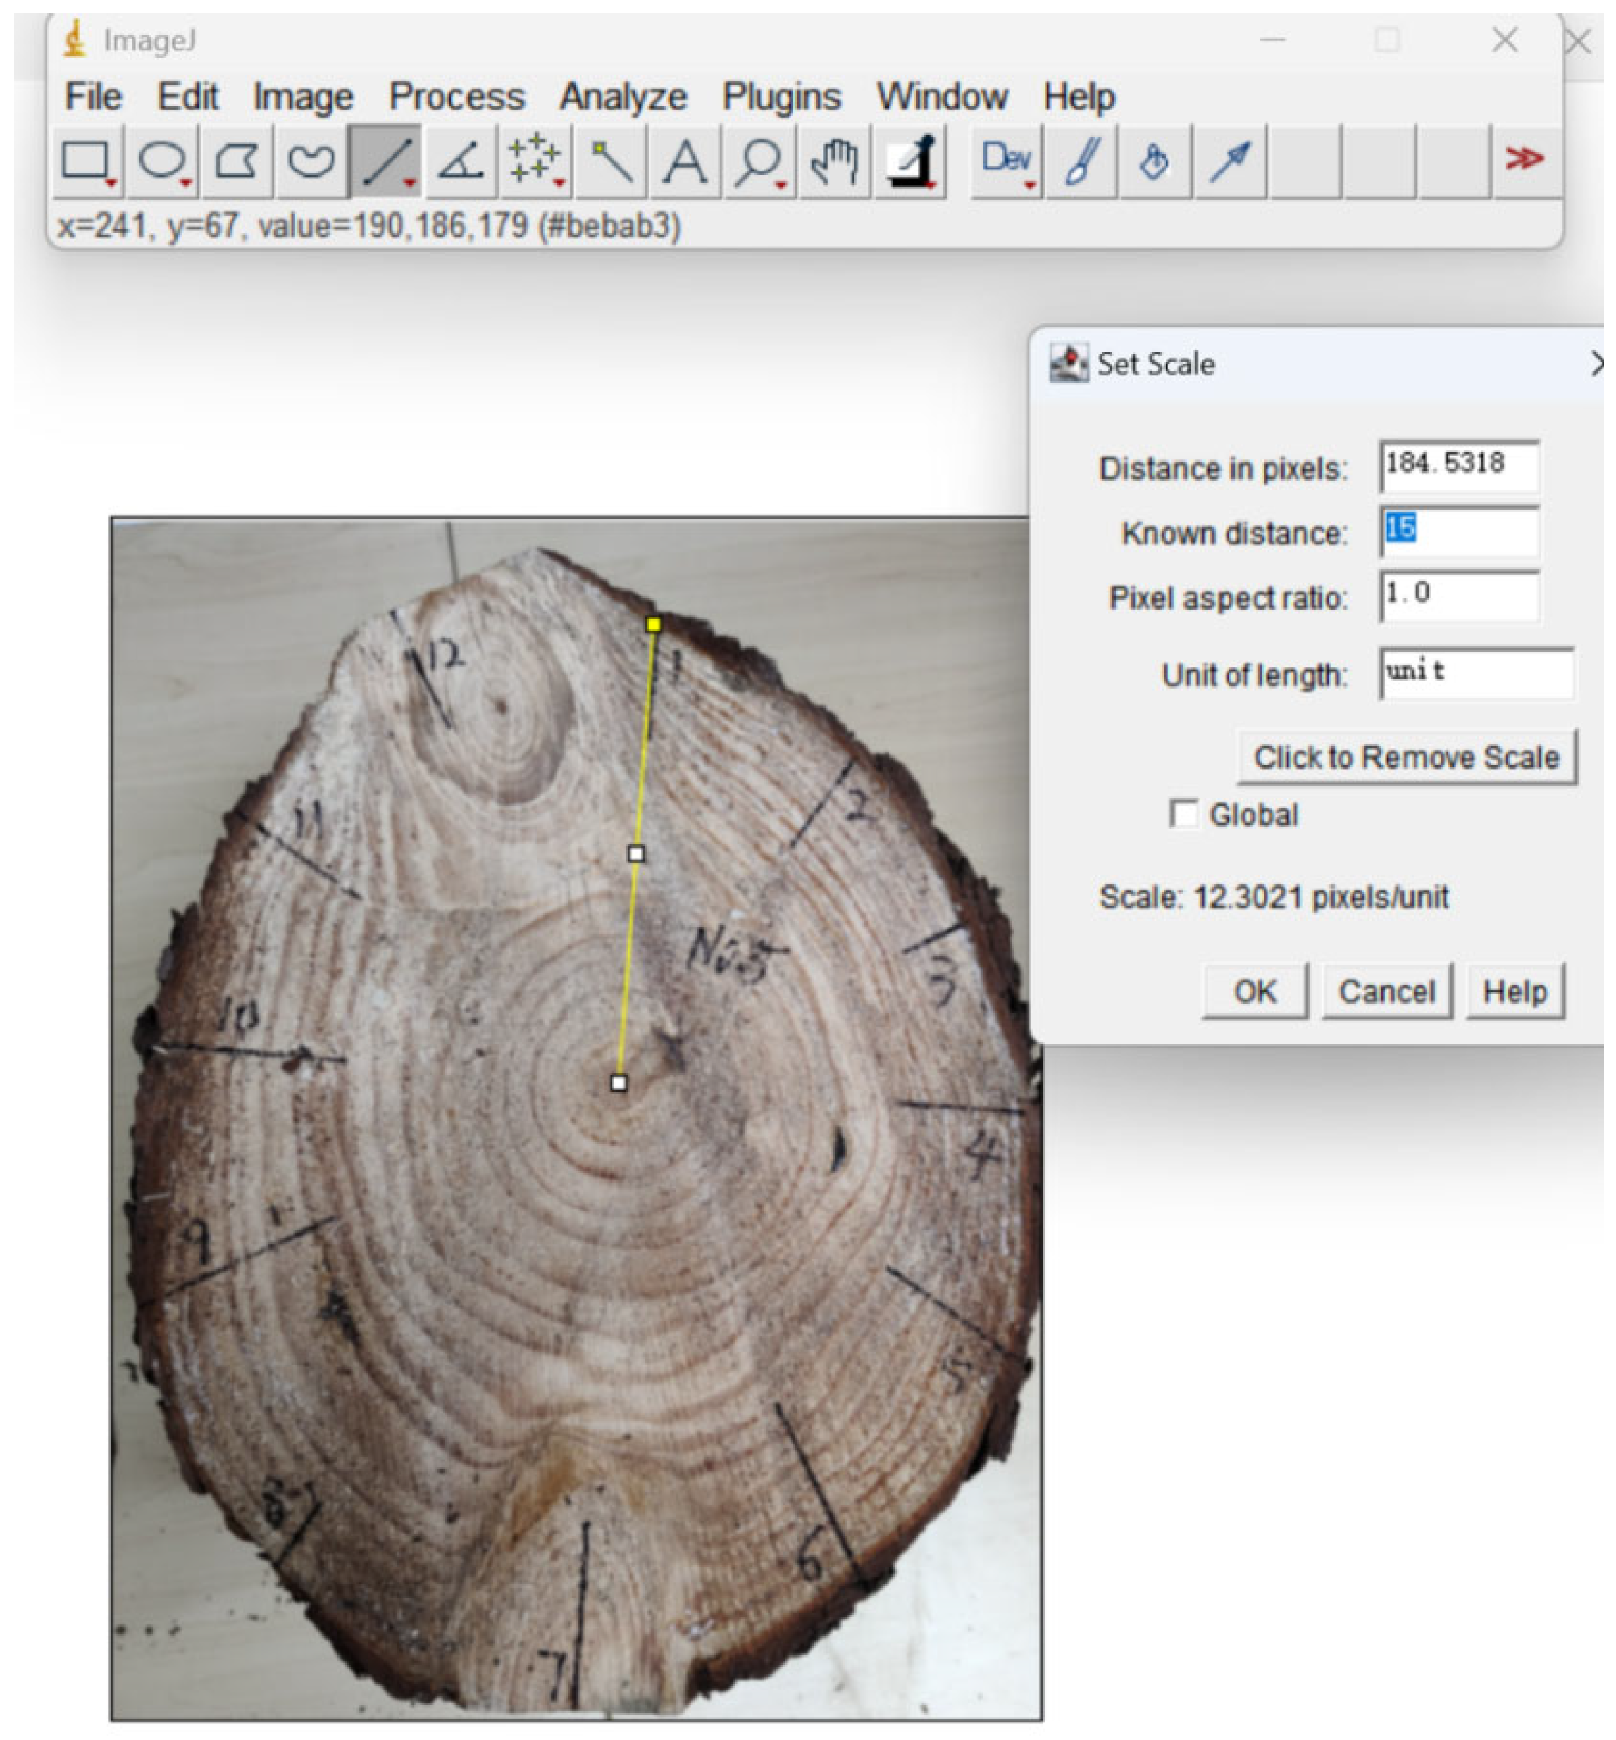Open the Analyze menu
The image size is (1616, 1740).
click(x=623, y=97)
